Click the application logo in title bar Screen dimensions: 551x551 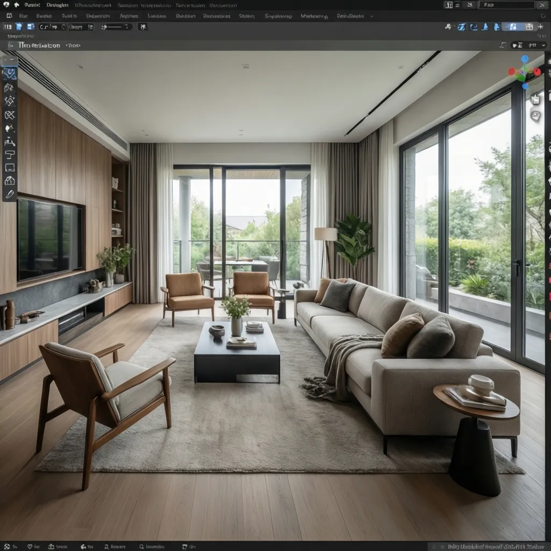click(x=6, y=5)
